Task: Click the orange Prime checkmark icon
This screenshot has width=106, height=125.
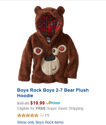Action: (x=48, y=103)
